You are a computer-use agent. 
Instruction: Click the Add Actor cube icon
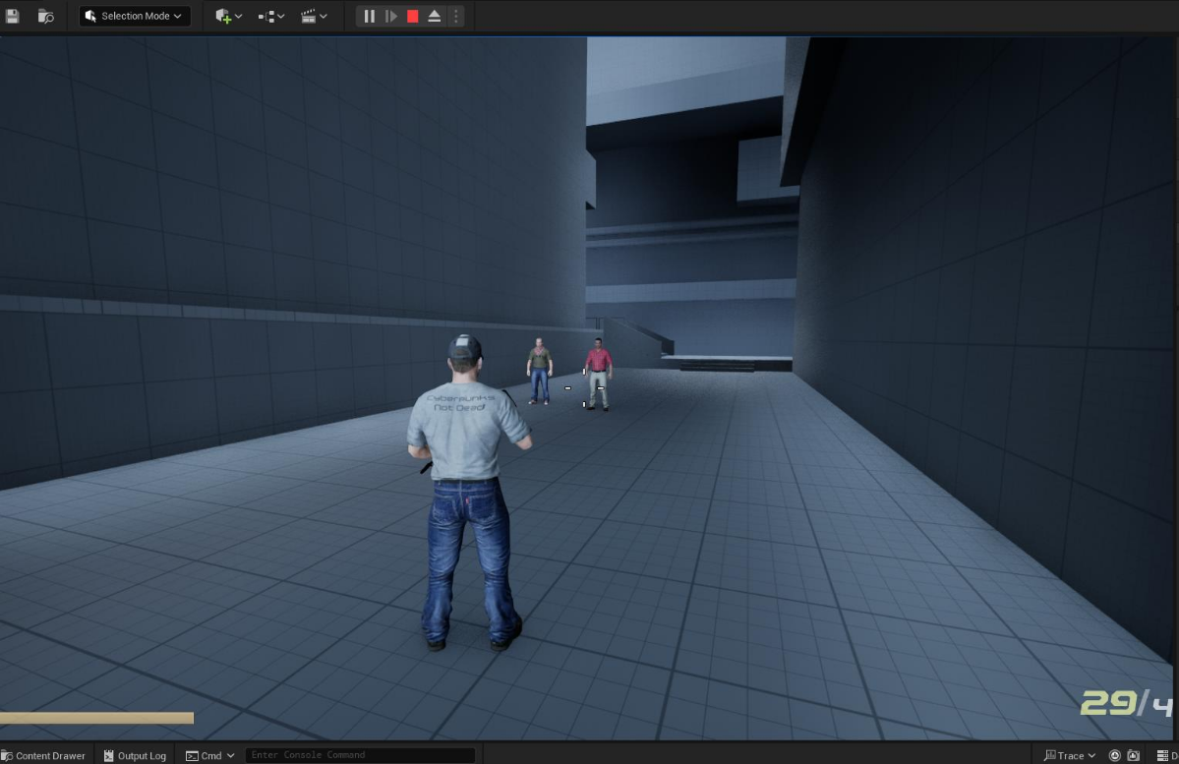tap(224, 16)
